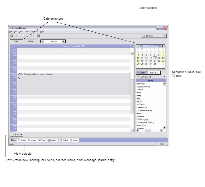Open the Shortcuts menu

click(x=35, y=32)
